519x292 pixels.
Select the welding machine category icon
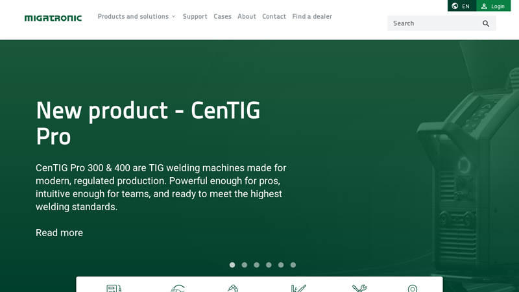114,288
